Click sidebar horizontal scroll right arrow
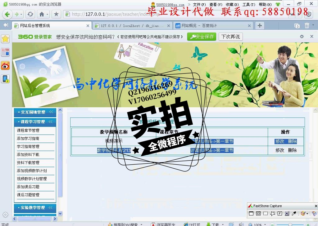318x226 pixels. (55, 219)
